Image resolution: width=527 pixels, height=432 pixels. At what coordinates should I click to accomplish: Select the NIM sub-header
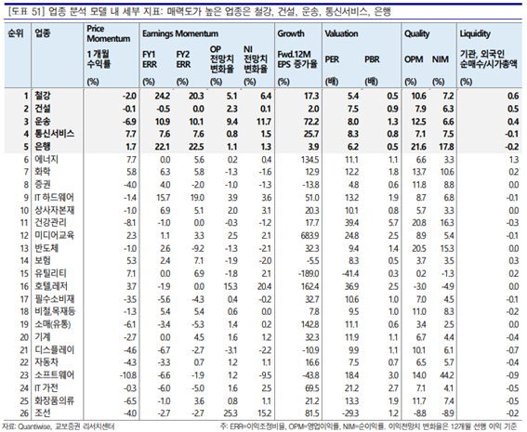tap(441, 59)
